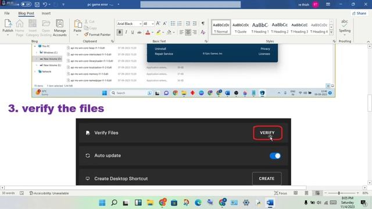Activate the Format Painter tool

tap(97, 35)
